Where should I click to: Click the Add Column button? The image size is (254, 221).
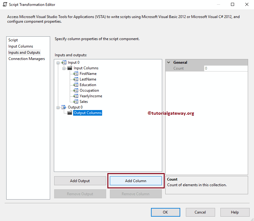(136, 181)
